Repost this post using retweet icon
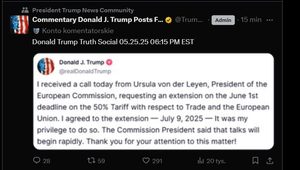 click(x=92, y=160)
